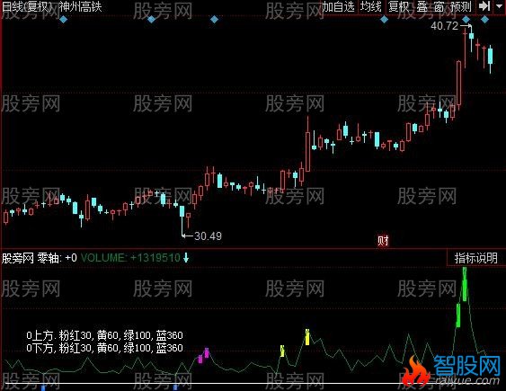Click the VOLUME: +1319510 readout
Screen dimensions: 506x391
point(130,258)
